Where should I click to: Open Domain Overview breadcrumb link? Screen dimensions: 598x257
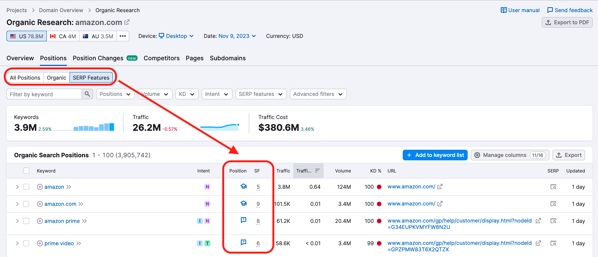click(x=61, y=10)
